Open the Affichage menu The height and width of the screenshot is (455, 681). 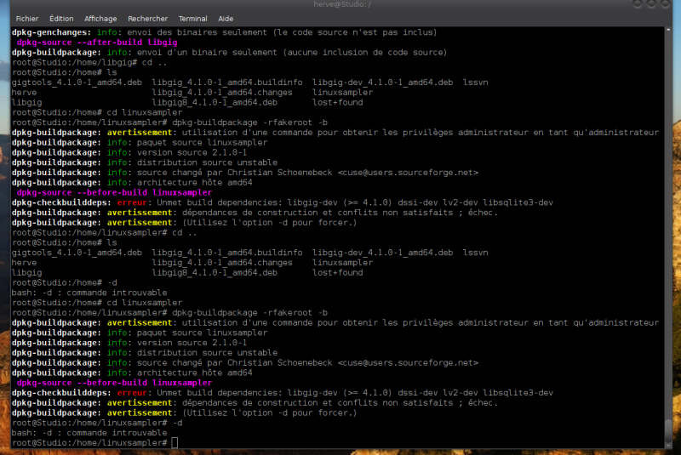click(100, 18)
